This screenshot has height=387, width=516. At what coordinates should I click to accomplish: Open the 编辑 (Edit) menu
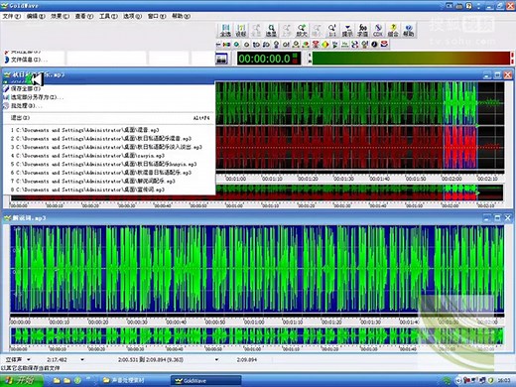36,16
